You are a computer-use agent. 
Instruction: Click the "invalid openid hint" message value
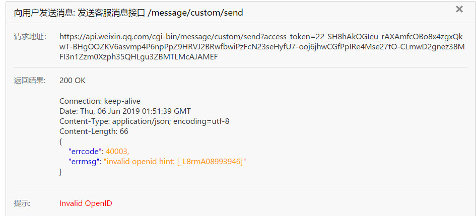click(x=175, y=162)
